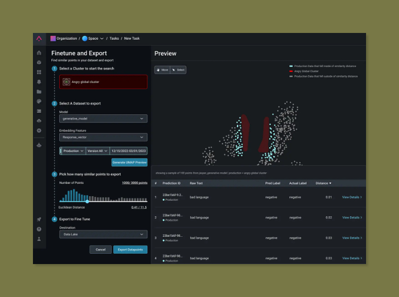This screenshot has width=399, height=297.
Task: Click the date range 12/15/2022-03/01/2023 field
Action: (x=129, y=151)
